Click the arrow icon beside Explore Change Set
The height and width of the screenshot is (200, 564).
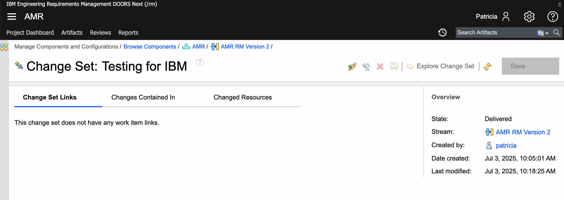tap(410, 66)
